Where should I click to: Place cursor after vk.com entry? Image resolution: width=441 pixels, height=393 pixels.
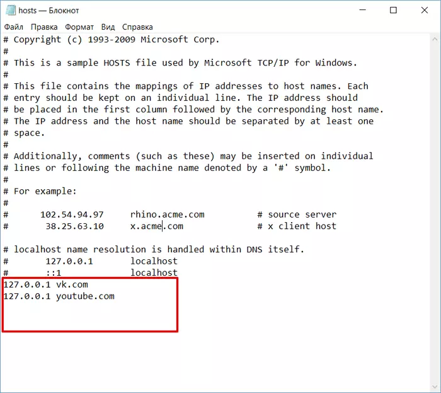(x=88, y=284)
